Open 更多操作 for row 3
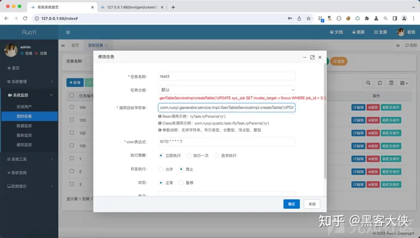420x238 pixels. click(391, 184)
